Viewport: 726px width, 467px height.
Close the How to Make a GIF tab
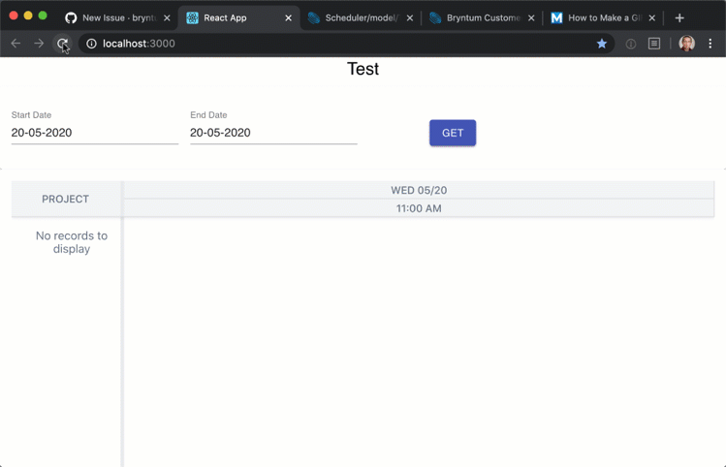click(x=652, y=18)
